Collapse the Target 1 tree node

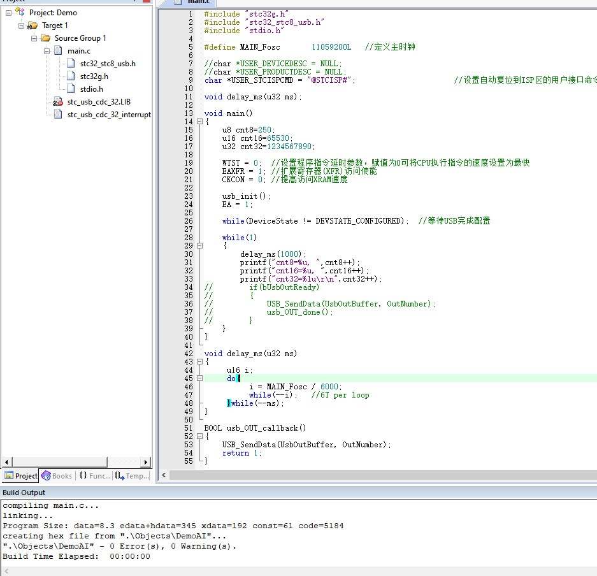pyautogui.click(x=22, y=25)
